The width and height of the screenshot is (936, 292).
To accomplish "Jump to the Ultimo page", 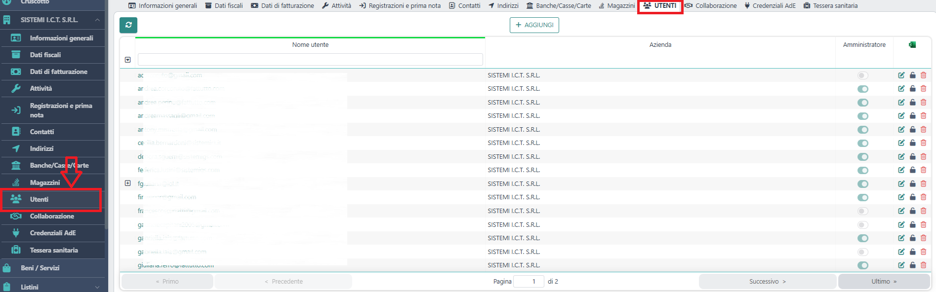I will click(884, 282).
